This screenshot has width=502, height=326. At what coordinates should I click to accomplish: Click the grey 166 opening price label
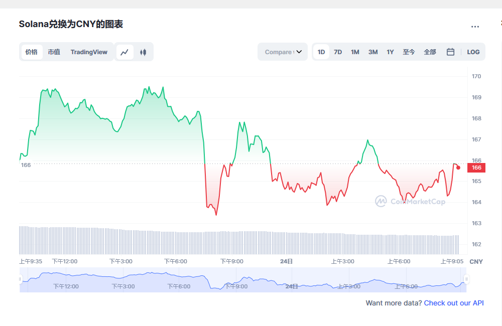click(x=26, y=165)
